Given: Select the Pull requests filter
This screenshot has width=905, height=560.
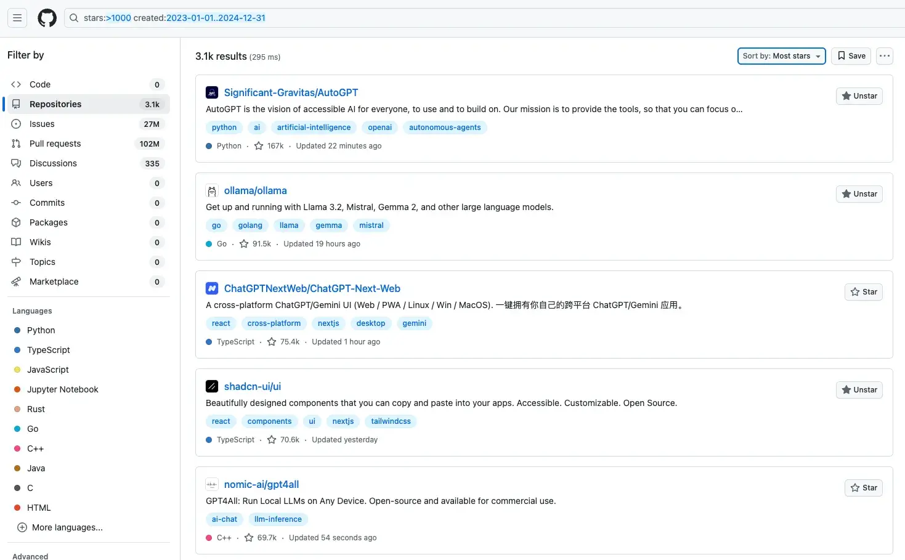Looking at the screenshot, I should point(87,144).
